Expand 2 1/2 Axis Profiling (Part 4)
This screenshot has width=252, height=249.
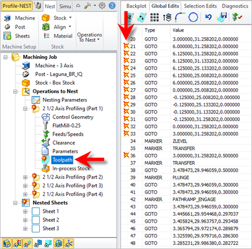[x=25, y=195]
